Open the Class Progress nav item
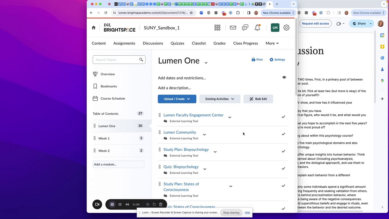This screenshot has height=219, width=389. click(246, 43)
